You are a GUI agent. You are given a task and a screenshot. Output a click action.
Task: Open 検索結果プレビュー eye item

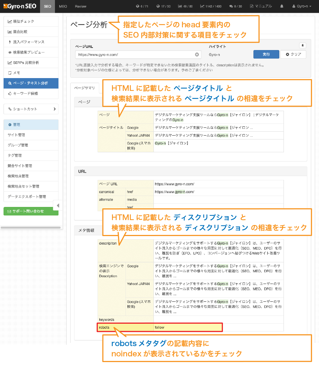point(31,52)
